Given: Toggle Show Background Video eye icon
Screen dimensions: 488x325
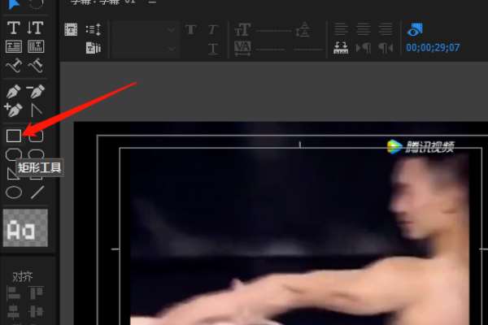Looking at the screenshot, I should [415, 29].
